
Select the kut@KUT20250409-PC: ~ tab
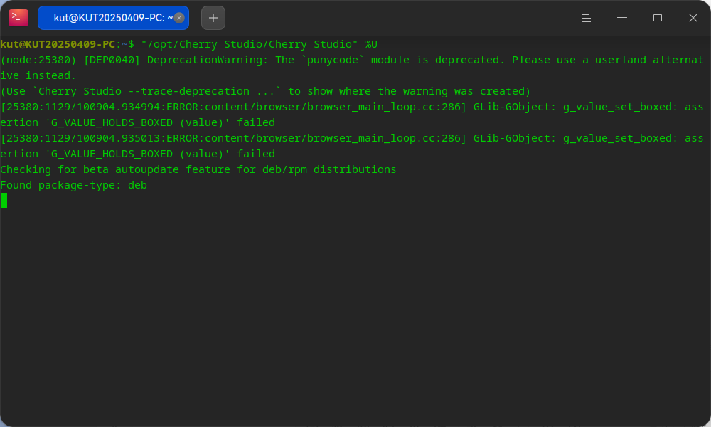[113, 18]
